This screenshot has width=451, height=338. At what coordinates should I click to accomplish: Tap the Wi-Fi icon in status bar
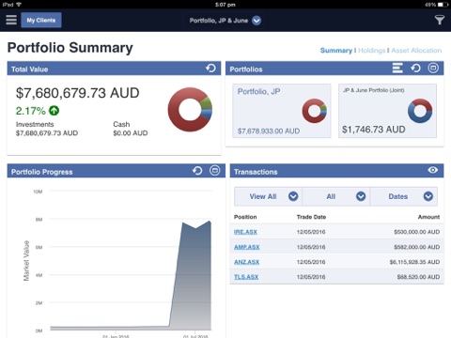(x=19, y=5)
